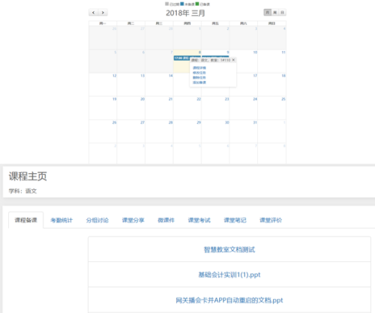Choose 修改任务 in the popup menu
The height and width of the screenshot is (313, 375).
[199, 73]
